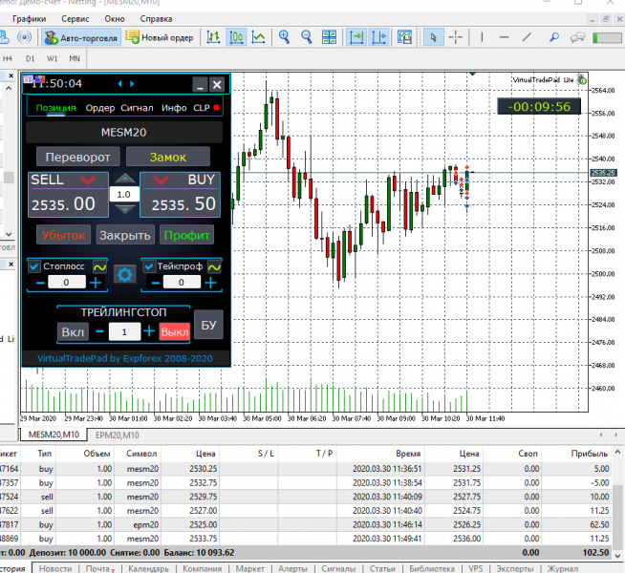Select the crosshair tool
Viewport: 625px width, 573px height.
click(x=455, y=37)
